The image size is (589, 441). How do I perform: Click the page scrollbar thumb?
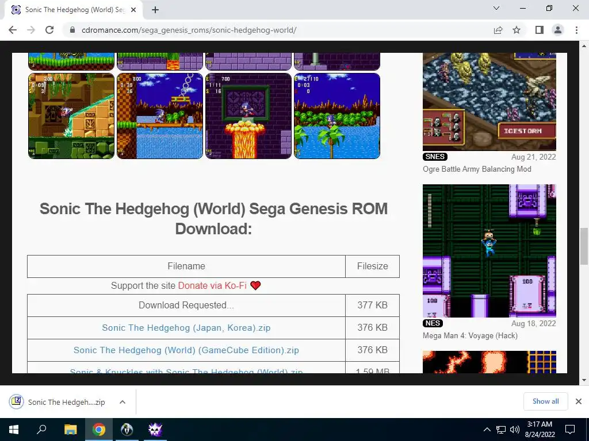tap(584, 246)
